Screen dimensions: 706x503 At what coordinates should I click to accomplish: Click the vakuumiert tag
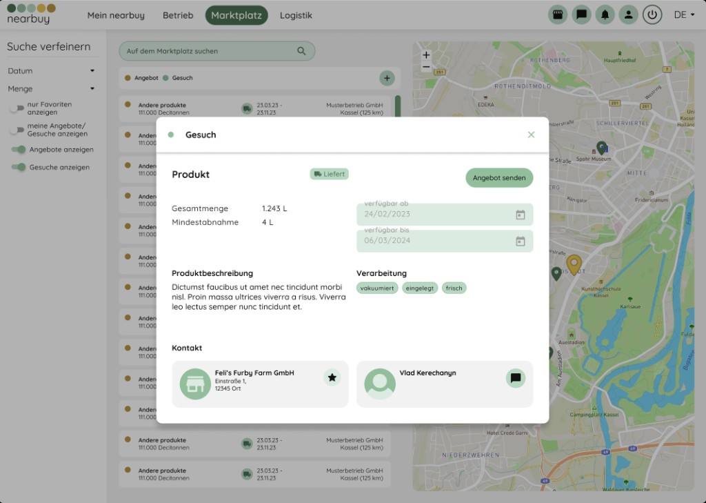[377, 288]
